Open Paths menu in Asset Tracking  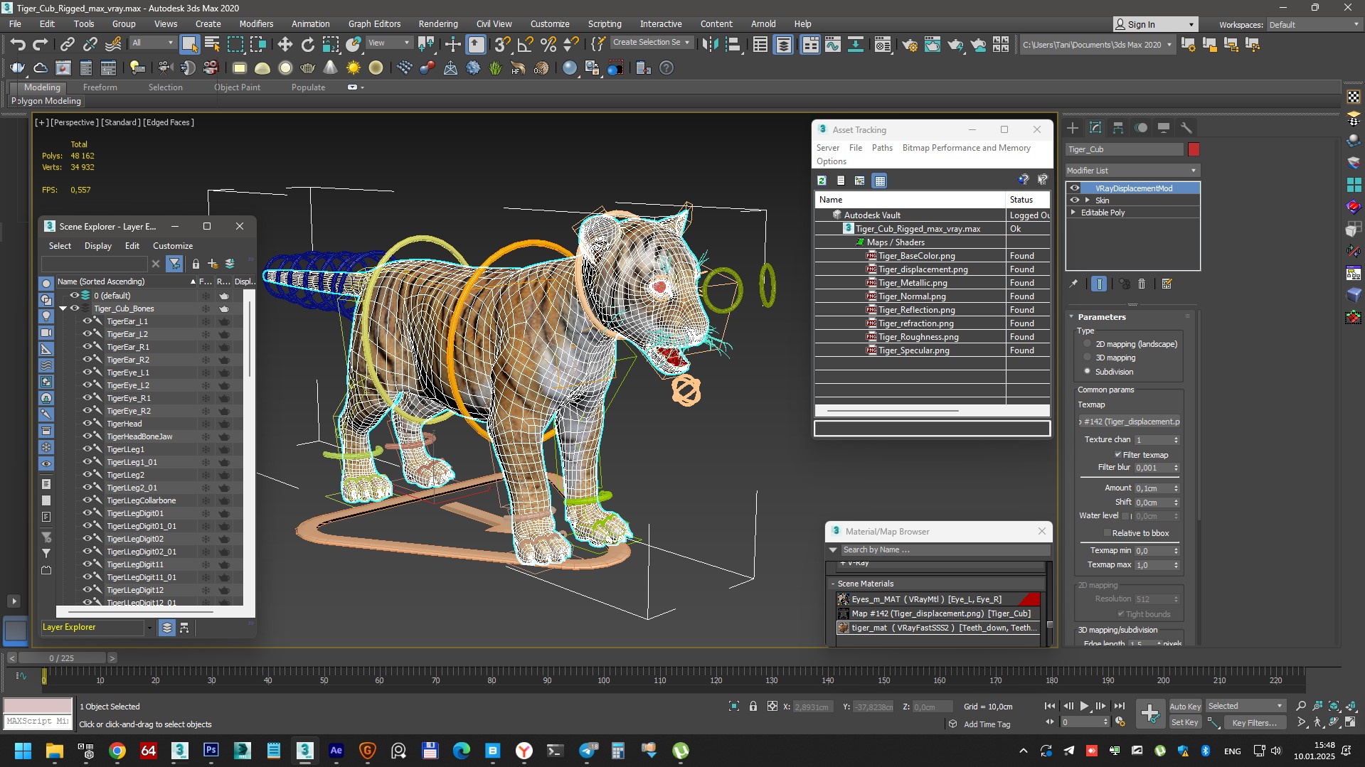point(882,148)
